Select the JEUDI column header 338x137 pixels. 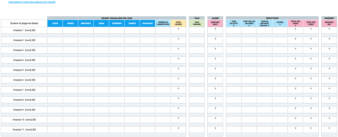pos(101,23)
